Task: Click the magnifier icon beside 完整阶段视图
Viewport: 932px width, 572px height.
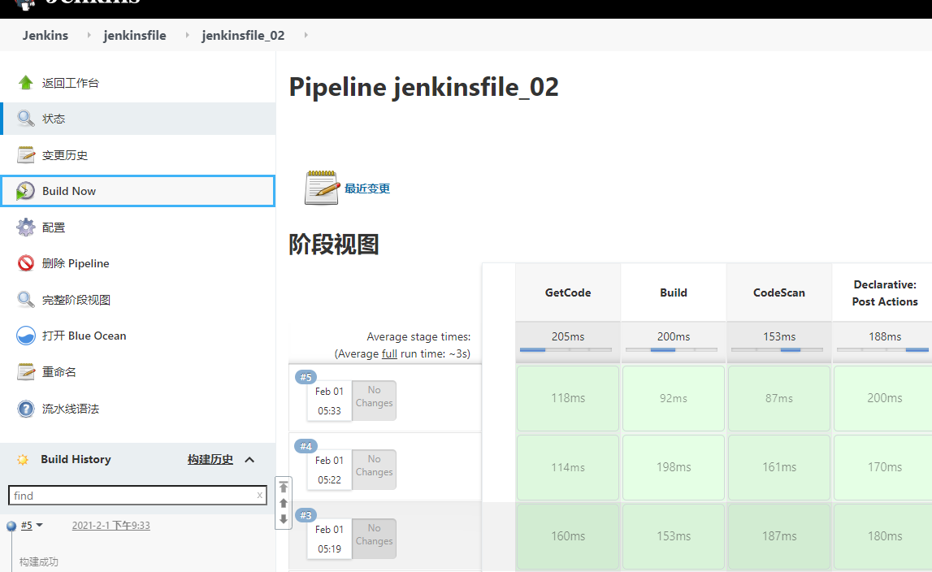Action: [x=25, y=300]
